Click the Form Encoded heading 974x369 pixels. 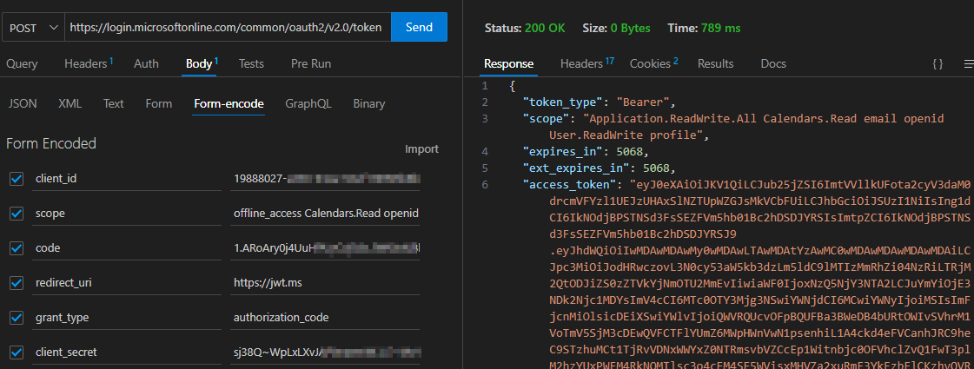tap(51, 143)
